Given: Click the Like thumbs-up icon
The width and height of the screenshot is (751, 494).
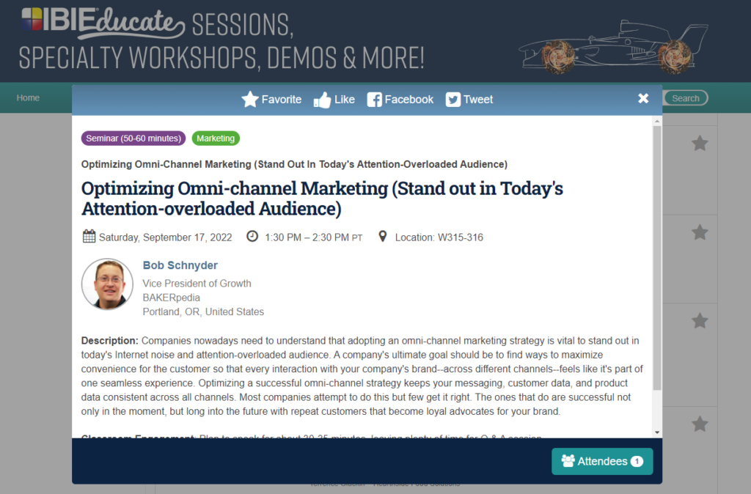Looking at the screenshot, I should (x=322, y=100).
